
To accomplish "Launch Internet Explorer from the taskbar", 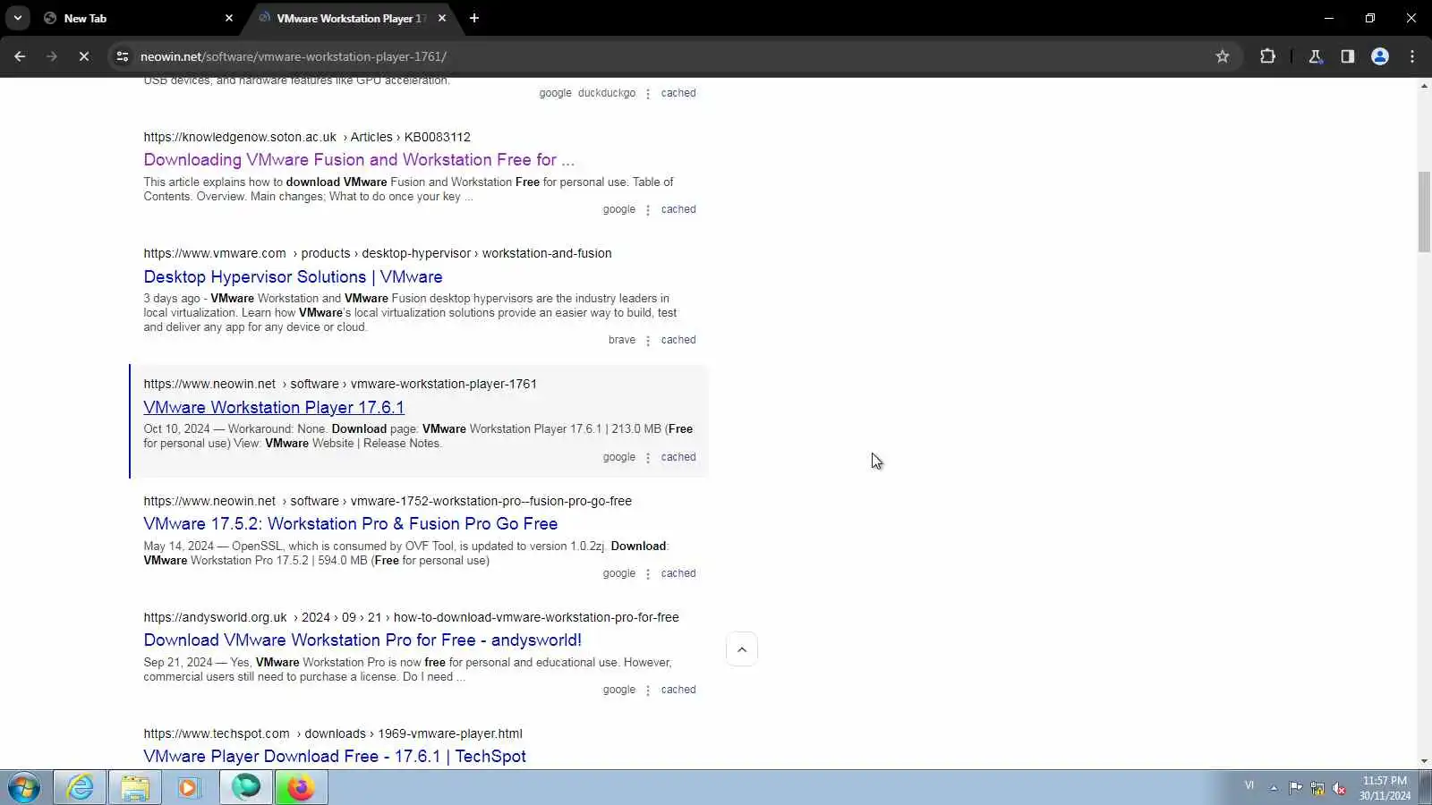I will pyautogui.click(x=80, y=787).
